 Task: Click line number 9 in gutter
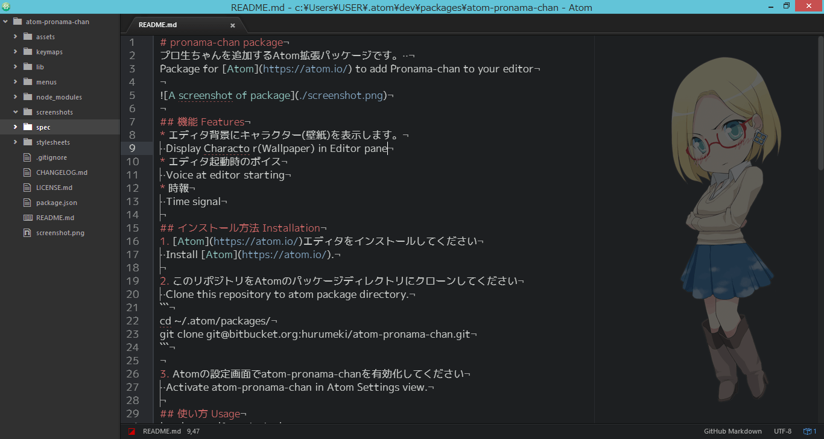coord(132,148)
